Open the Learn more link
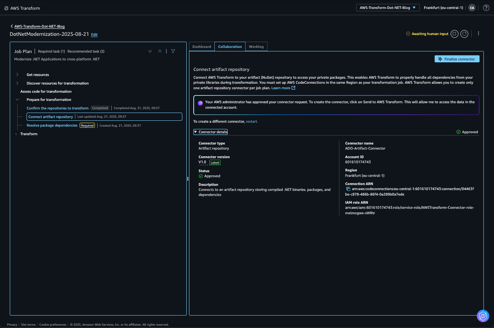Viewport: 494px width, 328px height. click(281, 88)
